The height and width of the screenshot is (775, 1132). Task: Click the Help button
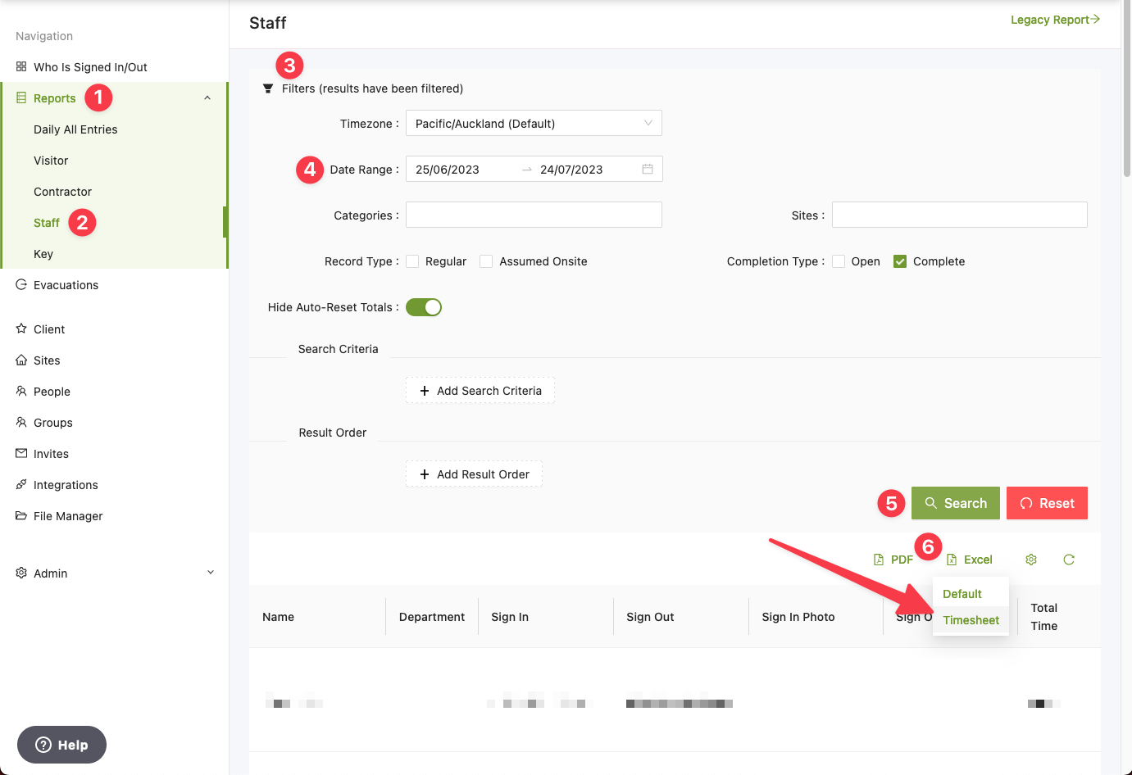click(61, 745)
